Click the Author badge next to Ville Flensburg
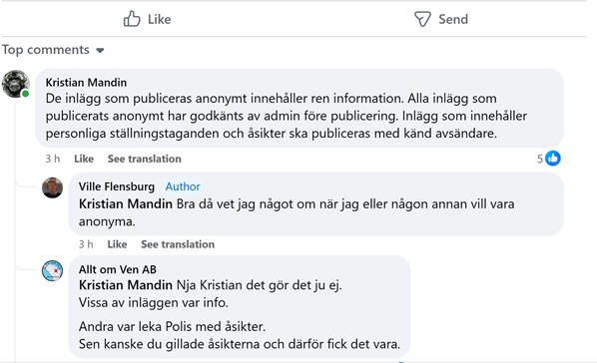This screenshot has width=597, height=363. point(183,186)
